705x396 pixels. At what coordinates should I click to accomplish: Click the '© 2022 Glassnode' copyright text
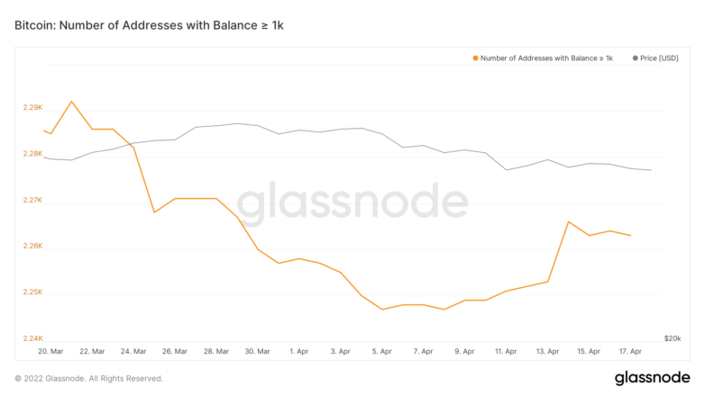(x=88, y=379)
